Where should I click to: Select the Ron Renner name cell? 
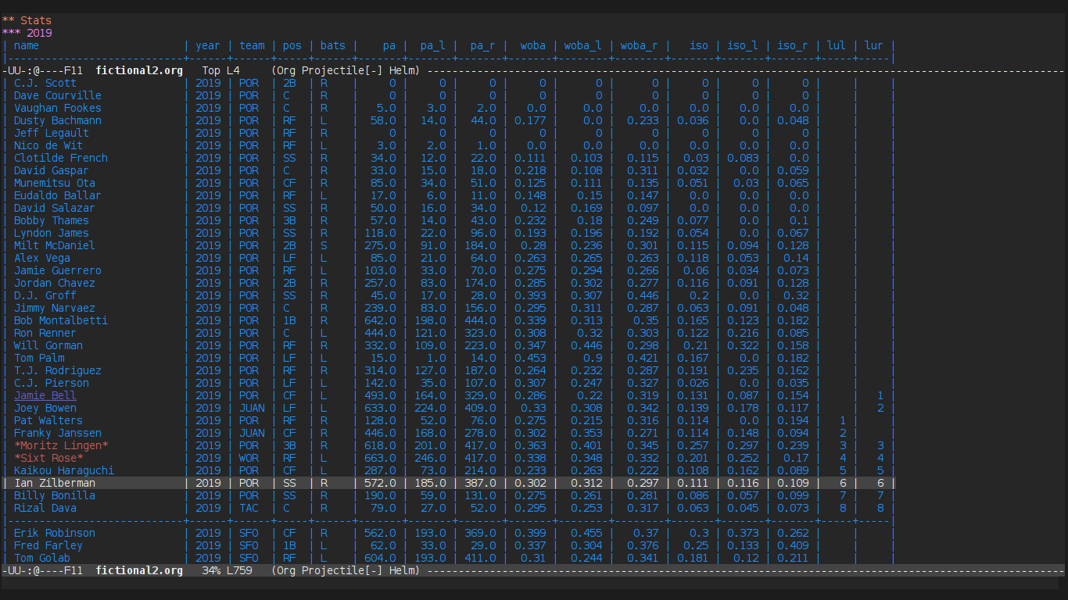click(45, 333)
